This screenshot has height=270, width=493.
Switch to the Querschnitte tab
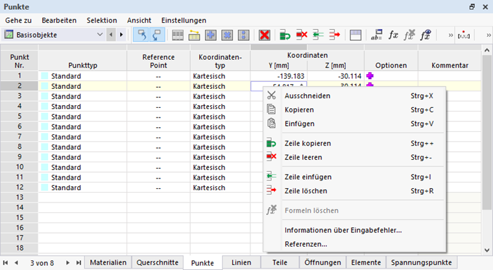coord(158,262)
